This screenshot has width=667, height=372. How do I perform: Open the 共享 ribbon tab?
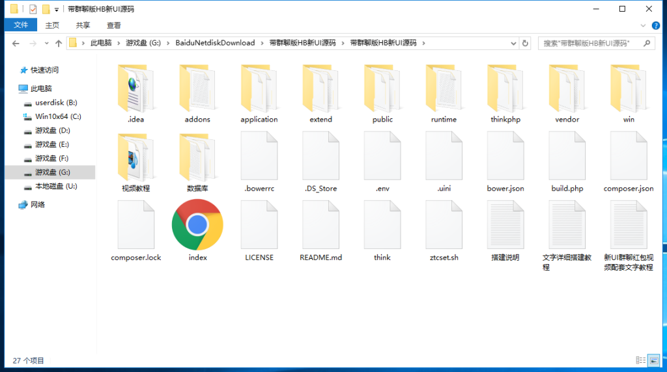tap(83, 25)
